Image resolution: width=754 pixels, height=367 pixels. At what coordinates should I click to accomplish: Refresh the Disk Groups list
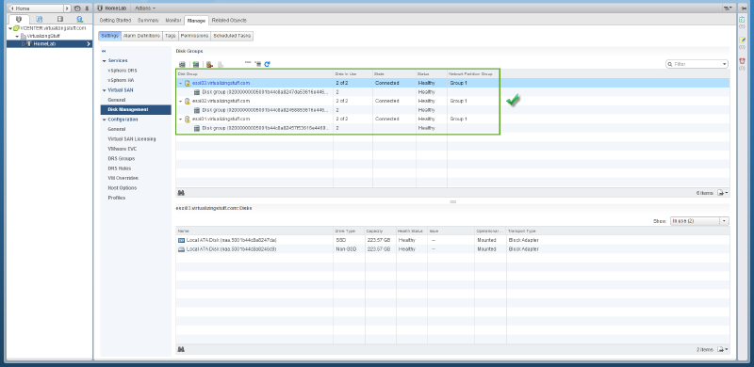(x=268, y=63)
